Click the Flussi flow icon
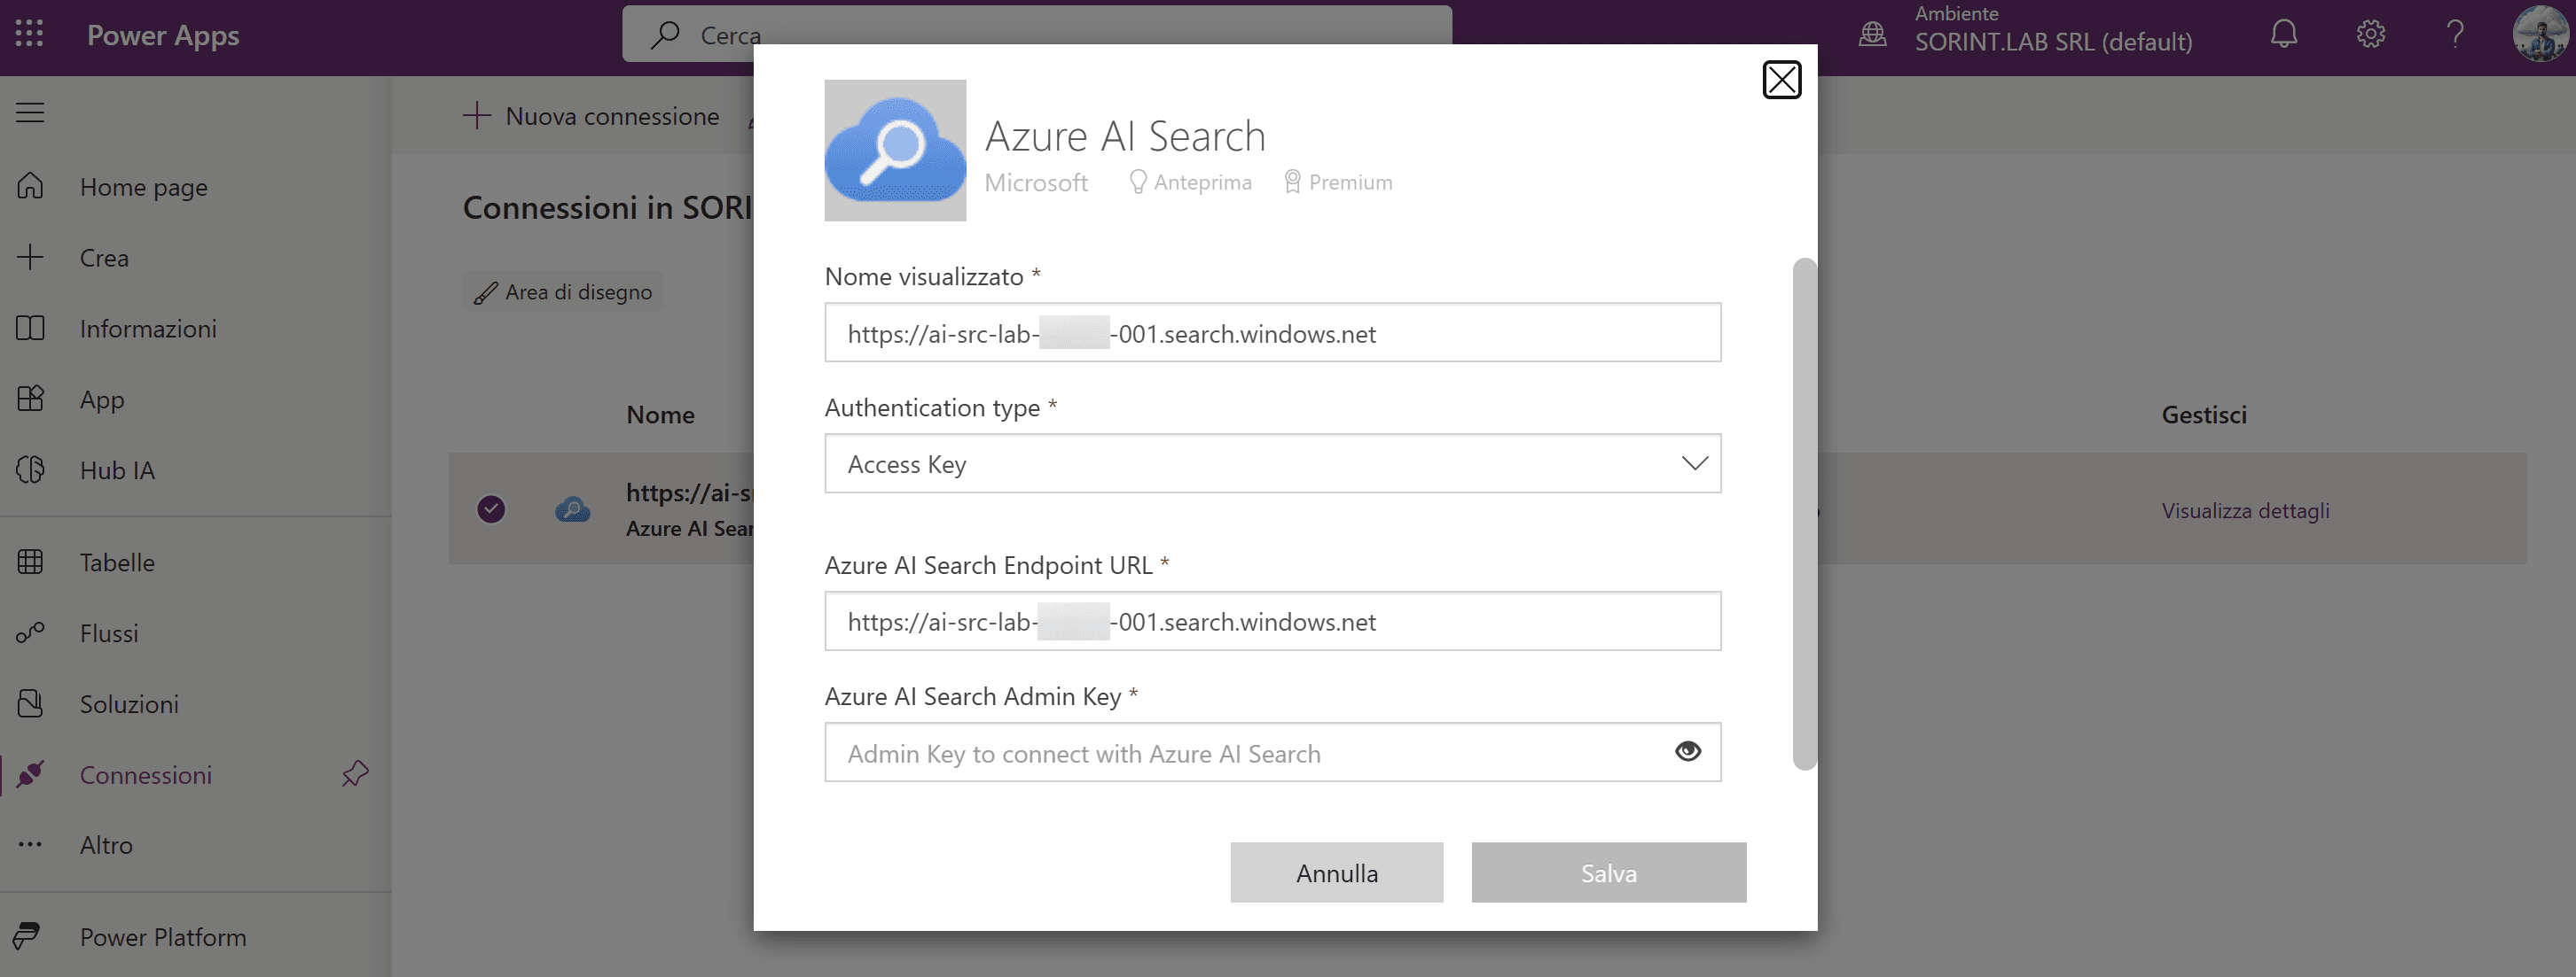 tap(30, 632)
